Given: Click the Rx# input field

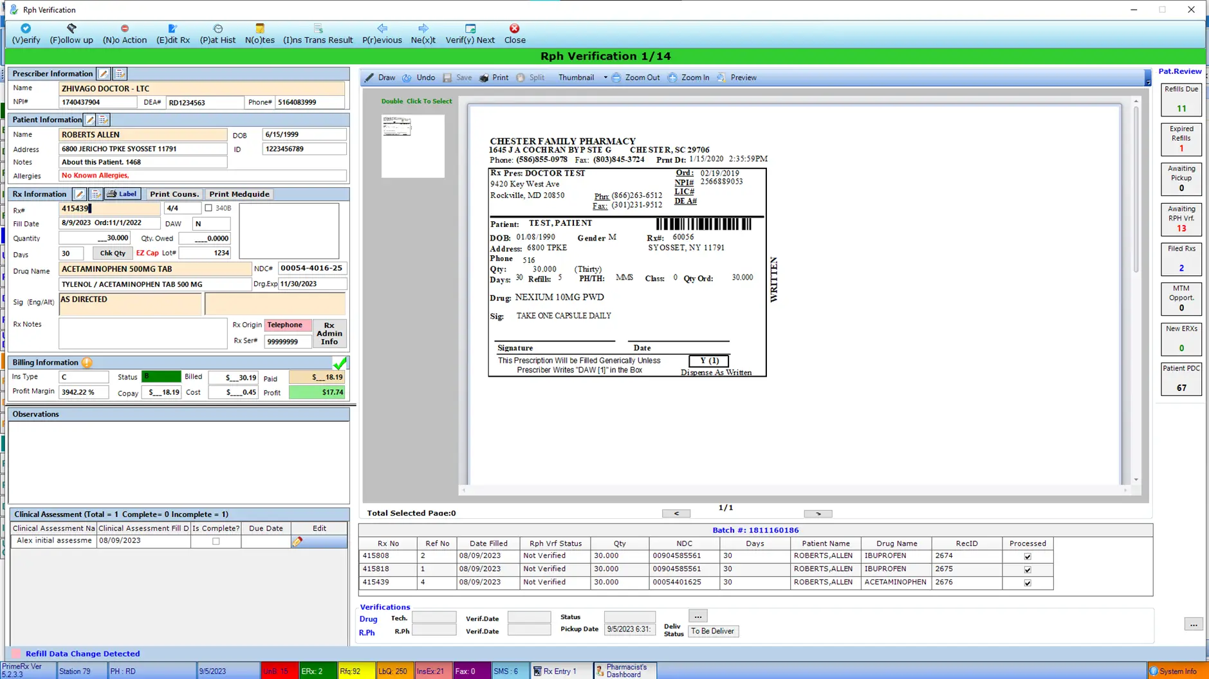Looking at the screenshot, I should tap(109, 209).
